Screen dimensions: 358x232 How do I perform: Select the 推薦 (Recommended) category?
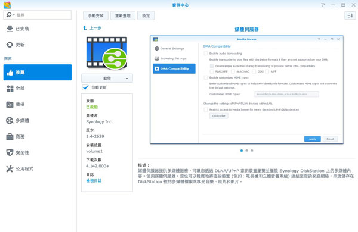coord(38,73)
